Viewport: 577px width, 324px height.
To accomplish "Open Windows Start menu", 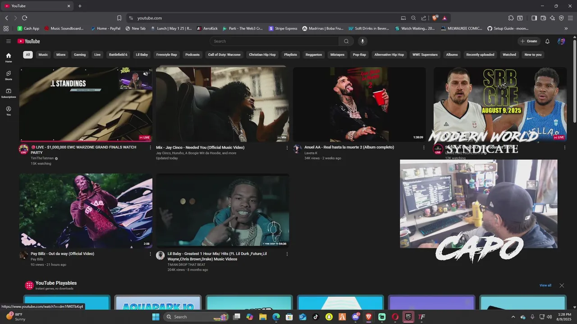I will pyautogui.click(x=156, y=317).
